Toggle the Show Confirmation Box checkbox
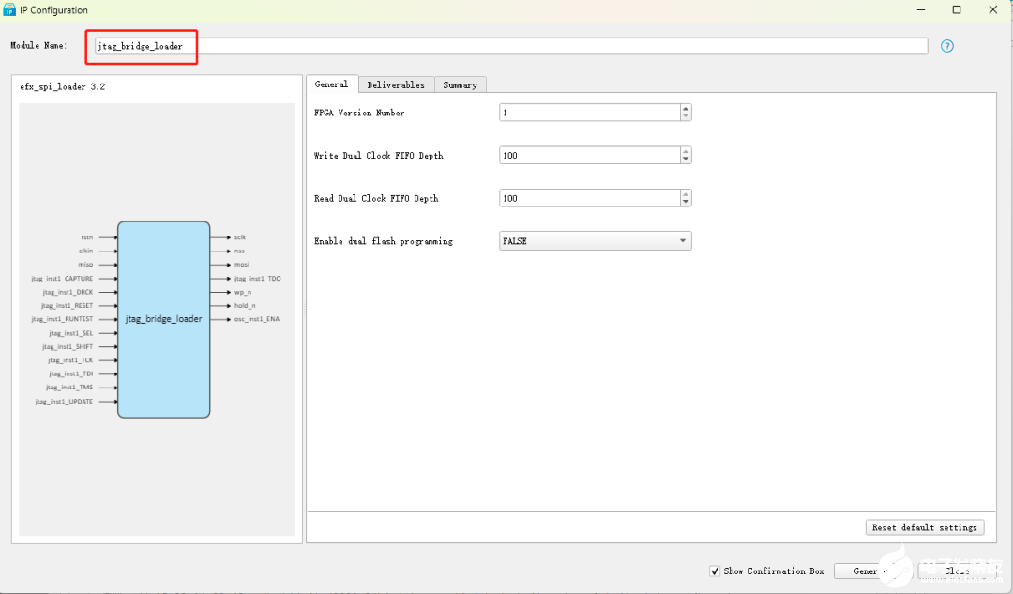 [x=716, y=571]
